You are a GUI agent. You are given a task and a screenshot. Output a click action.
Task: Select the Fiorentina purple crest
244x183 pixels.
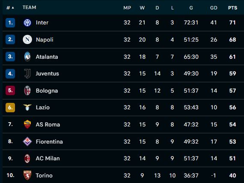(27, 141)
